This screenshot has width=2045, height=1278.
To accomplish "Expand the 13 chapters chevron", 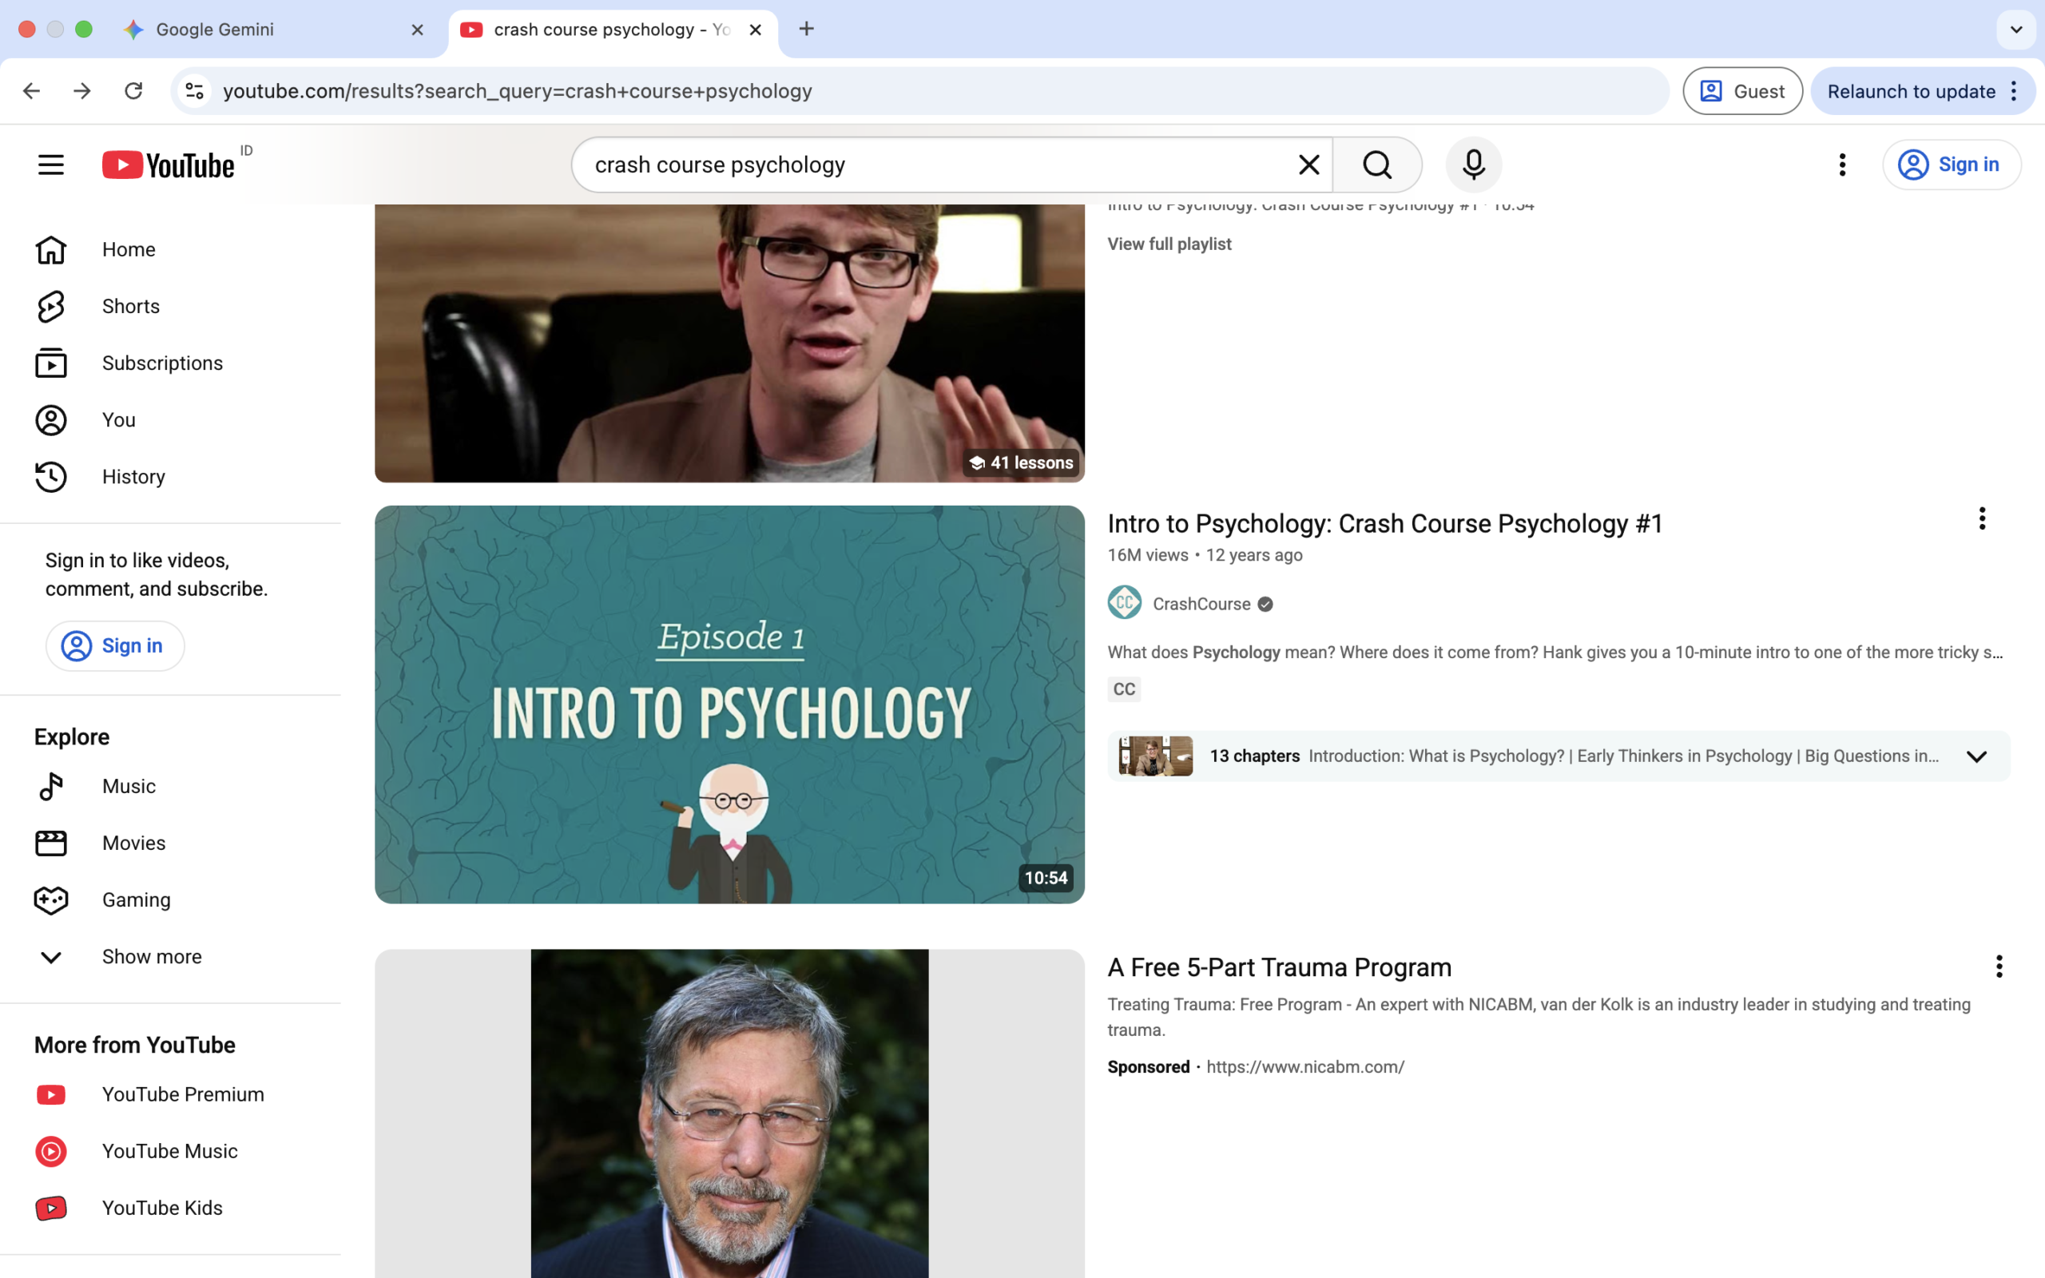I will (1976, 756).
